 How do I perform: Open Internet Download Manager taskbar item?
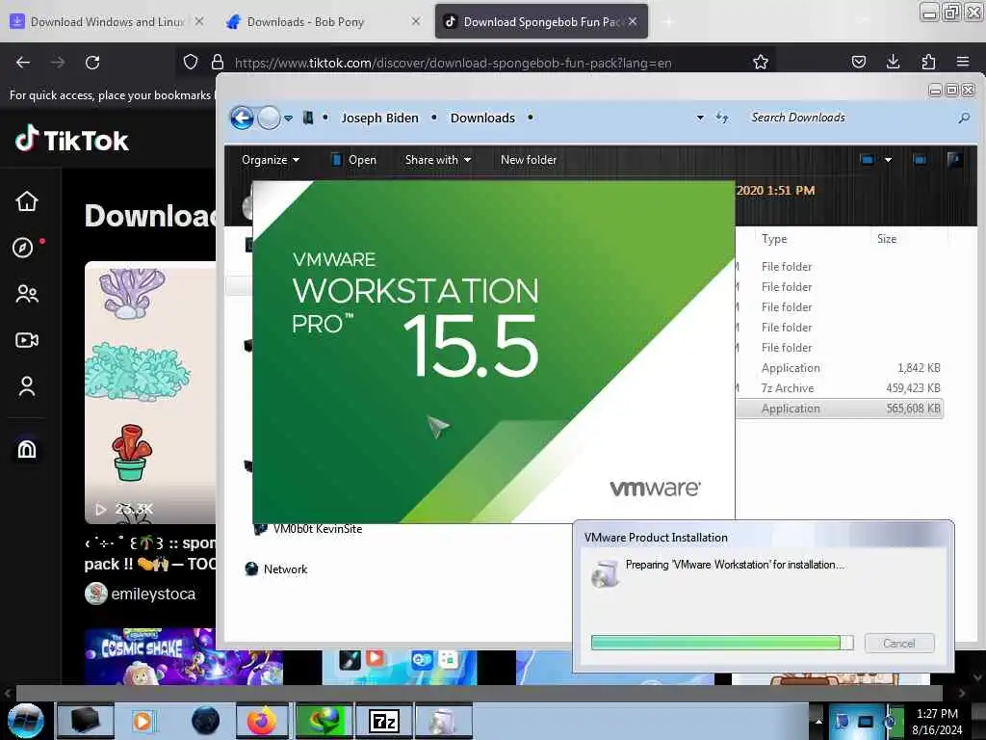click(x=324, y=721)
